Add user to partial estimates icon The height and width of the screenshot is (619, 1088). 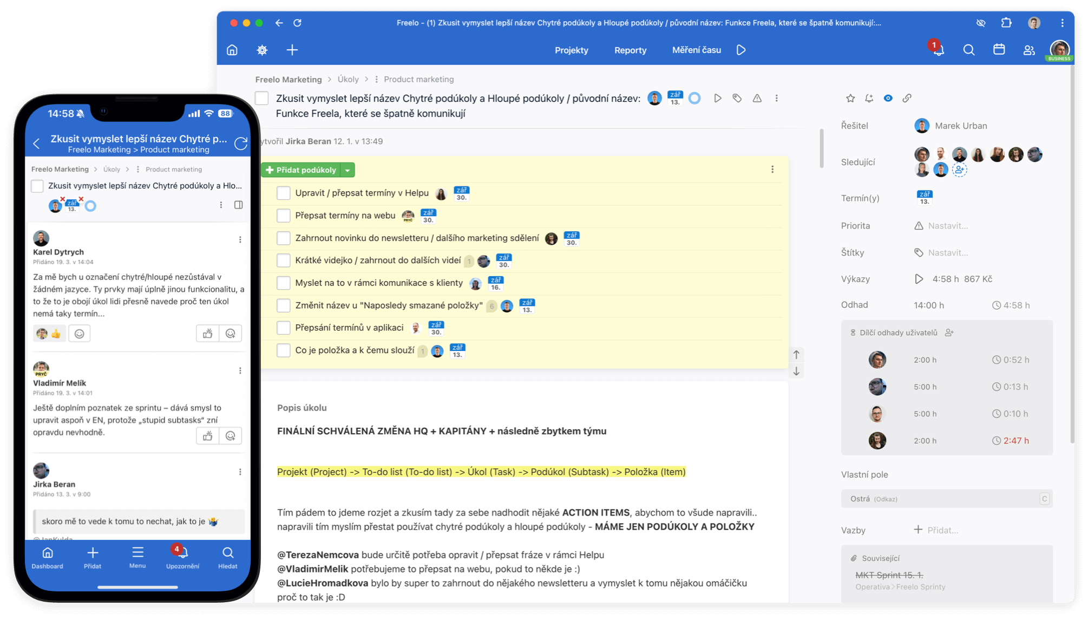949,333
